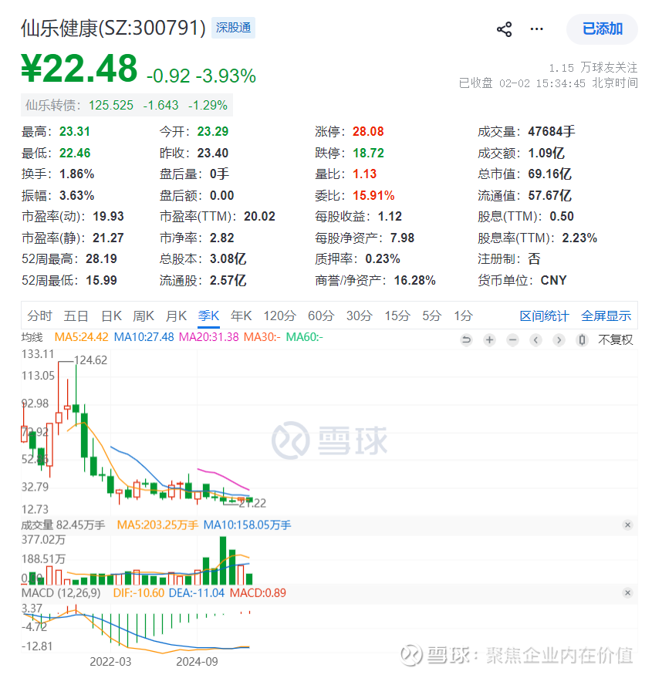652x675 pixels.
Task: Open the 仙乐转债 convertible bond link
Action: [x=127, y=105]
